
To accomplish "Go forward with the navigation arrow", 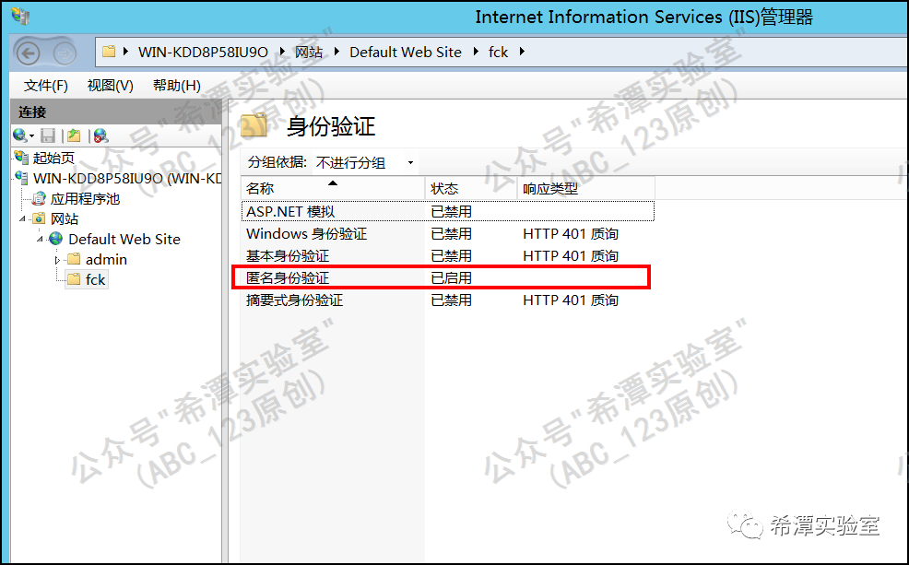I will 65,53.
